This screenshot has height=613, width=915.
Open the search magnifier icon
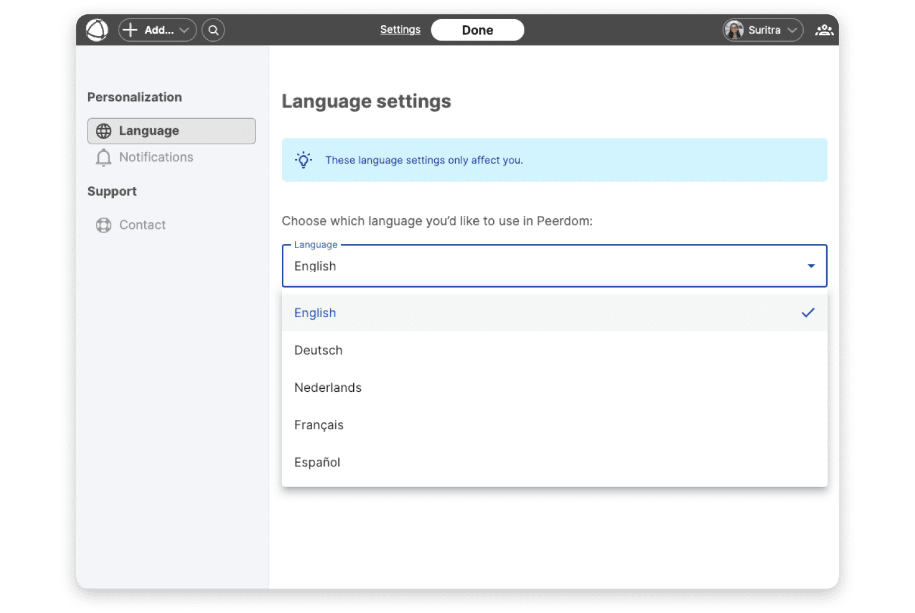pyautogui.click(x=213, y=30)
